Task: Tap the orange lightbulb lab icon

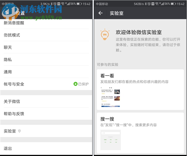Action: click(105, 34)
